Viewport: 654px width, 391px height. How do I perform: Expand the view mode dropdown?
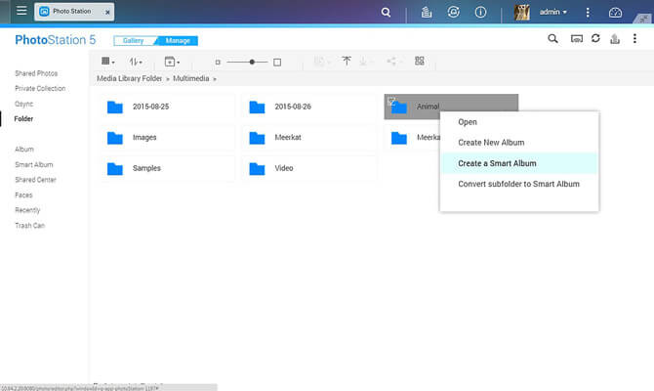pos(107,62)
